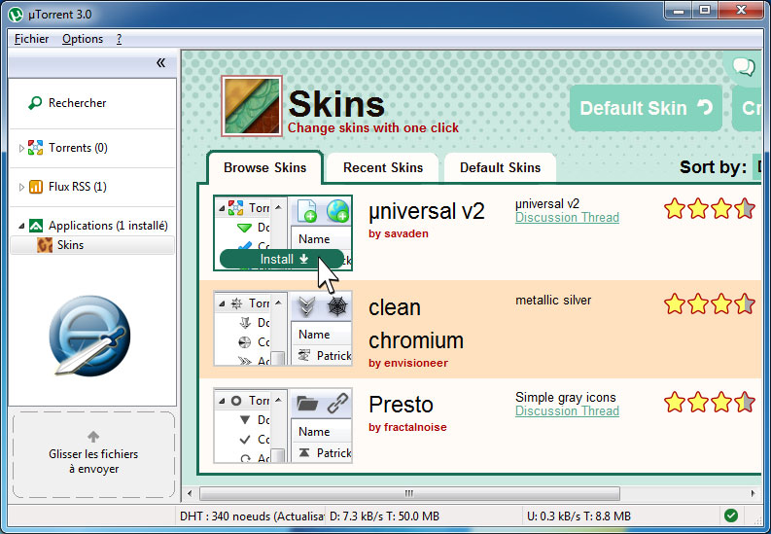Expand the Torrents (0) tree node
The image size is (771, 534).
[21, 148]
